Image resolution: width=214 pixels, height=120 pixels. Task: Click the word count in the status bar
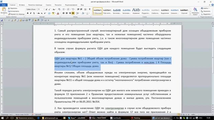pyautogui.click(x=22, y=115)
